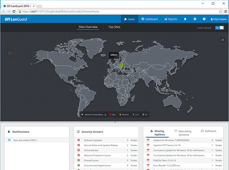This screenshot has height=170, width=229.
Task: Click red status icon for Malware Protection Issues
Action: pyautogui.click(x=79, y=155)
